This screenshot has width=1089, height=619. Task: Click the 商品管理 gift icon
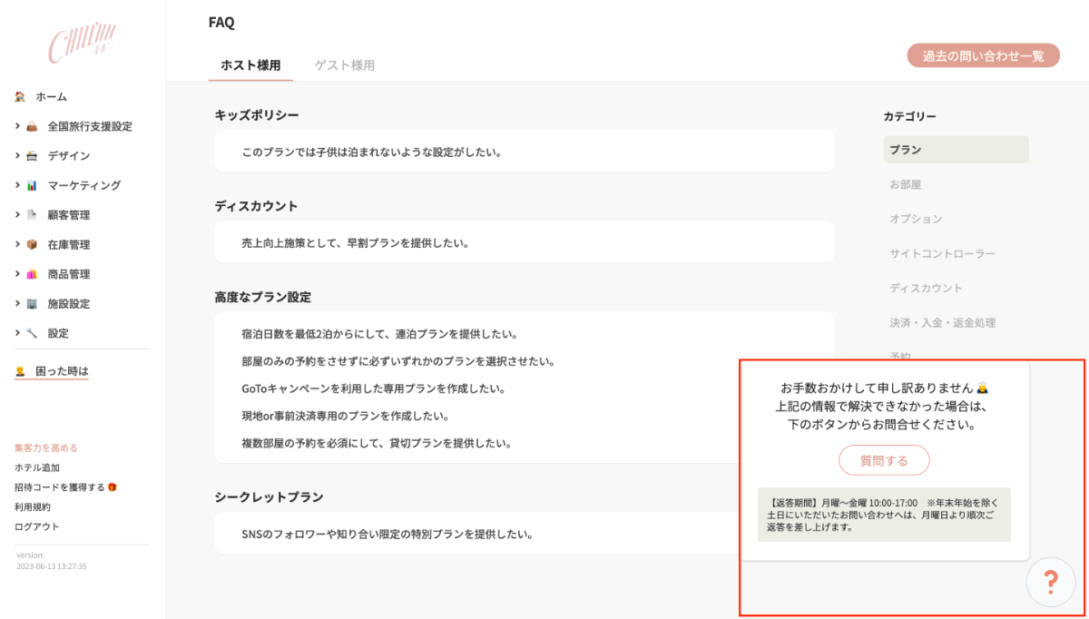click(x=32, y=274)
